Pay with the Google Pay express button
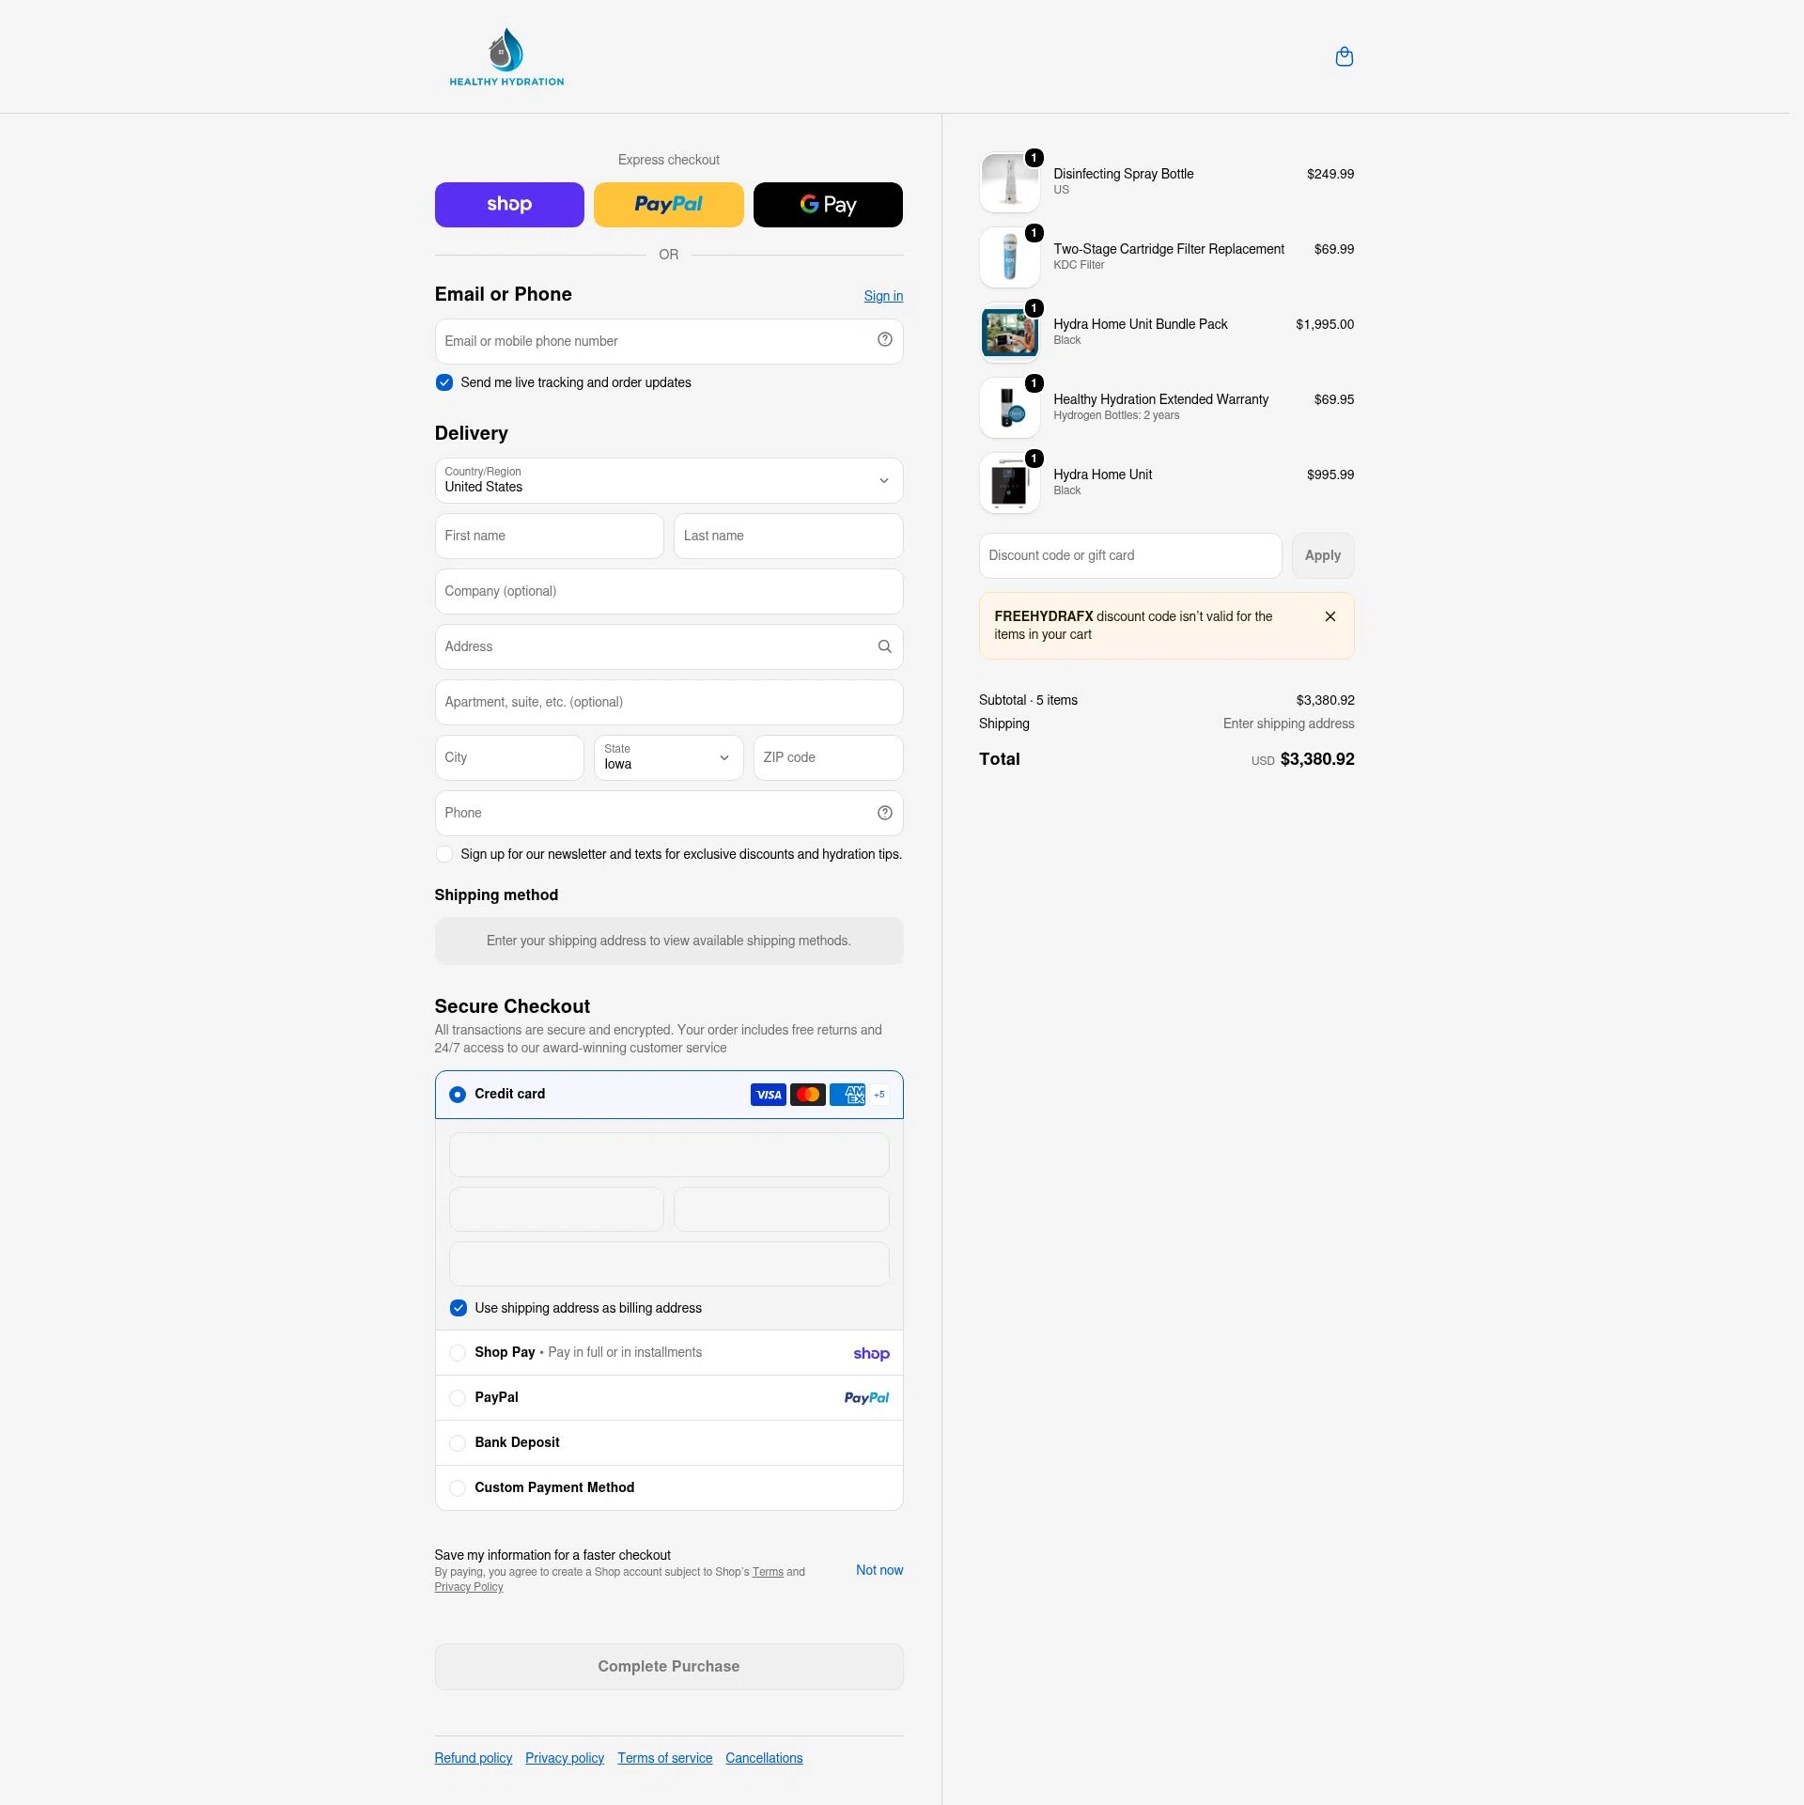This screenshot has width=1804, height=1805. 828,205
